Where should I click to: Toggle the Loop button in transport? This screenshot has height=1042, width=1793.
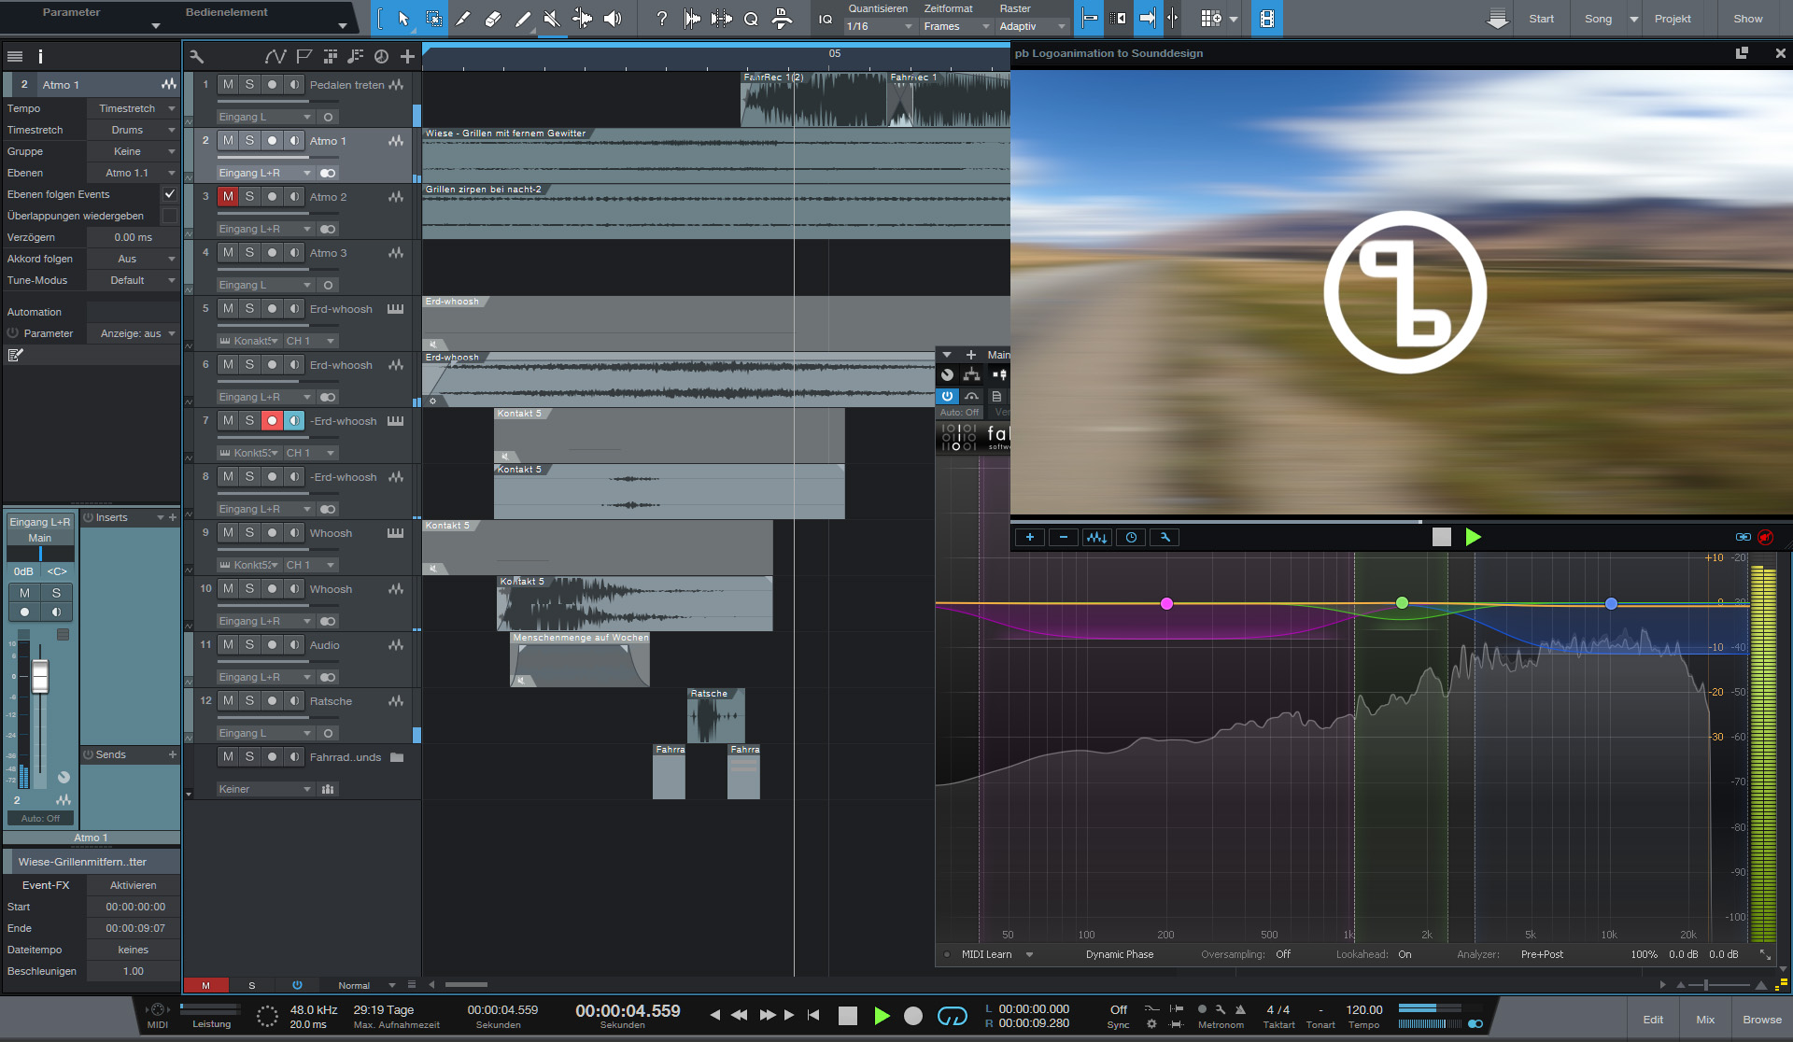[952, 1016]
